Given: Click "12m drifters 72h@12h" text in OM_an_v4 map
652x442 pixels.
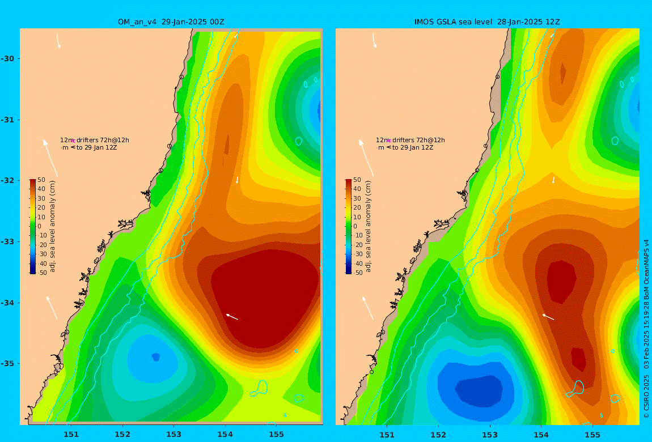Looking at the screenshot, I should pyautogui.click(x=95, y=141).
